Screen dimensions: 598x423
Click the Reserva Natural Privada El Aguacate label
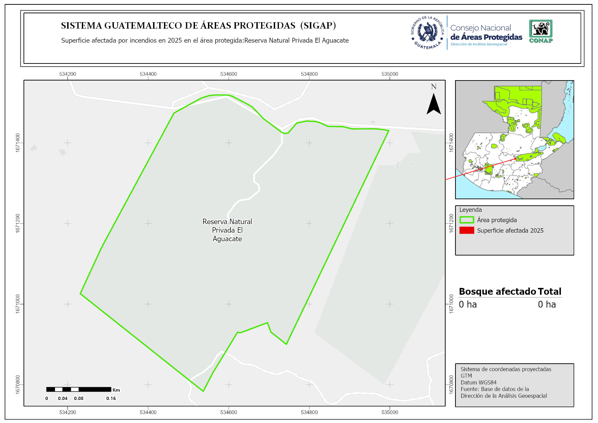tap(227, 230)
